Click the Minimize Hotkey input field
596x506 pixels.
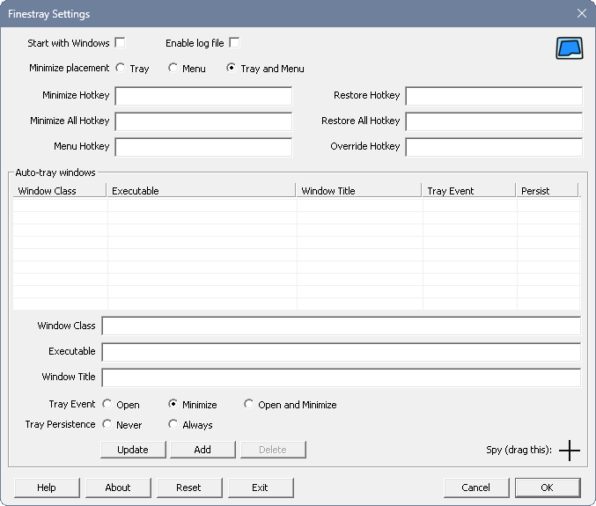(203, 96)
